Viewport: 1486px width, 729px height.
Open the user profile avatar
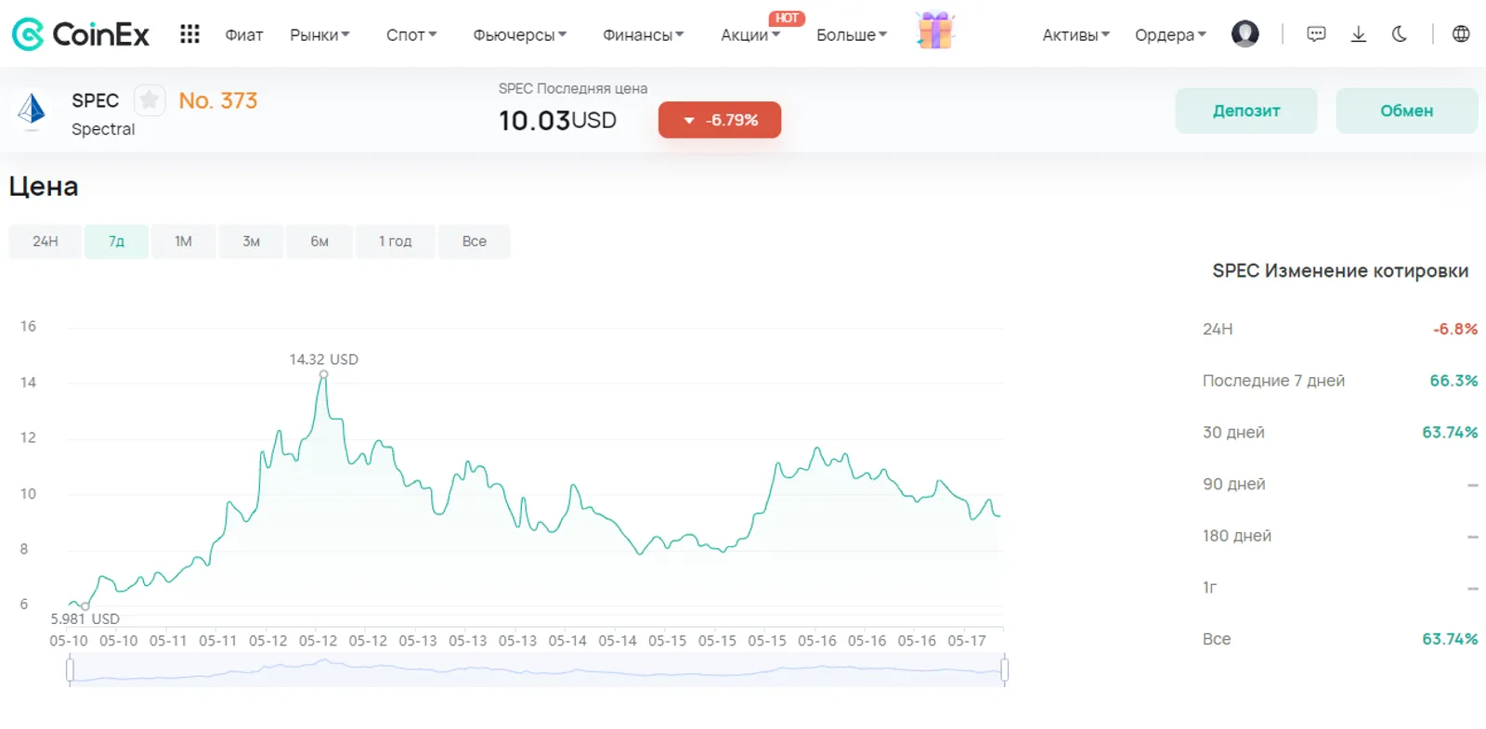tap(1245, 34)
